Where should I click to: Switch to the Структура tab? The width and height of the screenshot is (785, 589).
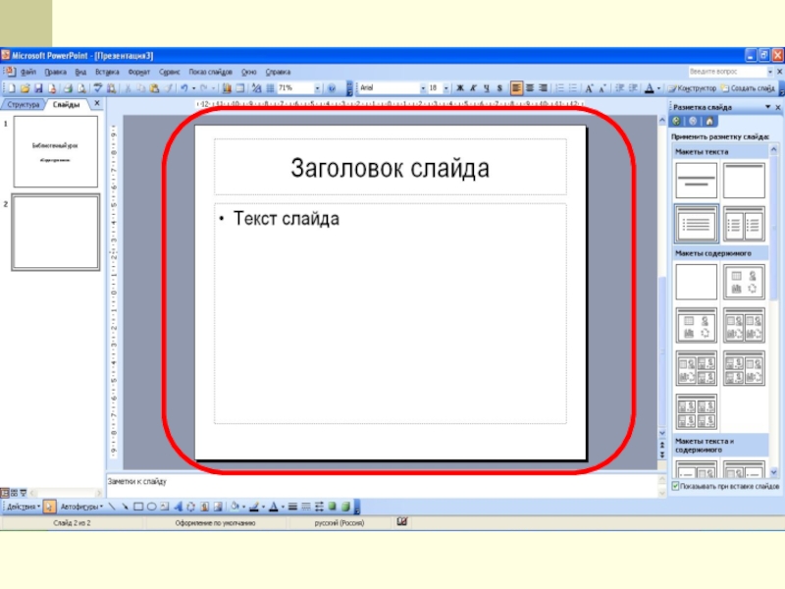click(x=23, y=105)
